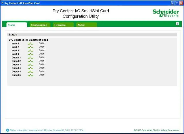This screenshot has width=184, height=134.
Task: Click the Input 4 status checkmark icon
Action: pyautogui.click(x=30, y=54)
